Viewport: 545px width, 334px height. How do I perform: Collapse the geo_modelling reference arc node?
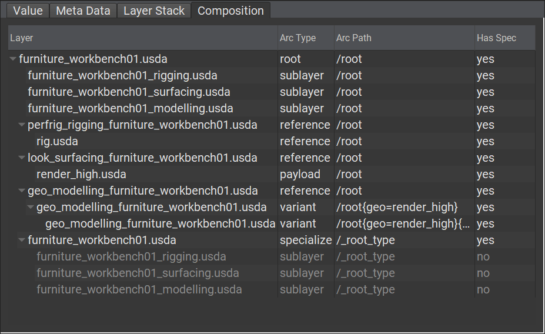pyautogui.click(x=22, y=191)
